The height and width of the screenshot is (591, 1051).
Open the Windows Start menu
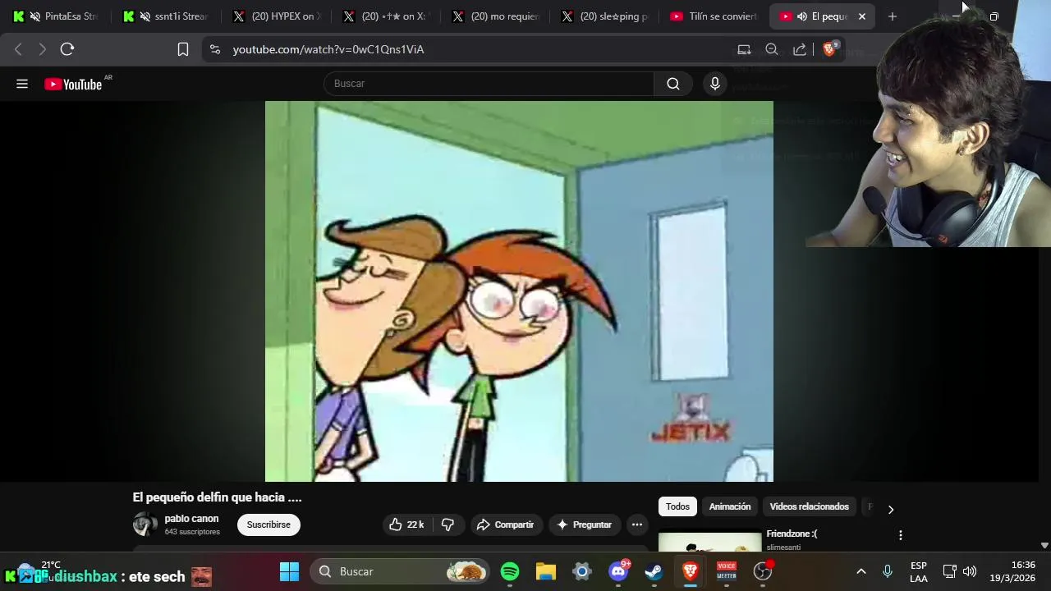[x=289, y=571]
